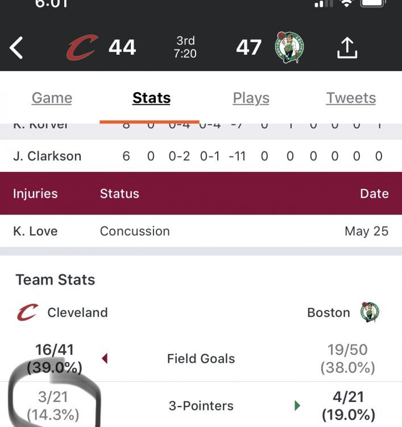The image size is (402, 427).
Task: Open the Plays tab
Action: point(251,98)
